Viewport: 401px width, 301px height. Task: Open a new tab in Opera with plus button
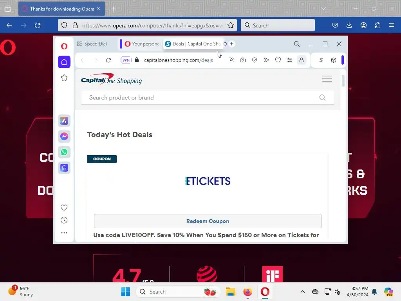[x=232, y=44]
